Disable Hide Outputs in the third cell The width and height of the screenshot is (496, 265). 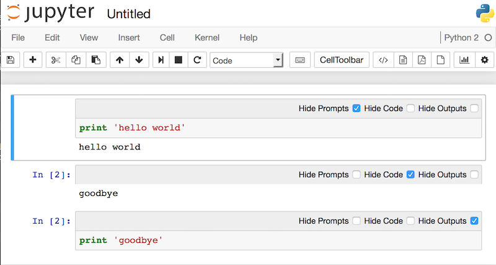[x=474, y=221]
